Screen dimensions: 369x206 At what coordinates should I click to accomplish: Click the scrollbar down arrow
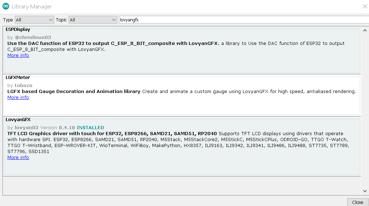click(365, 191)
